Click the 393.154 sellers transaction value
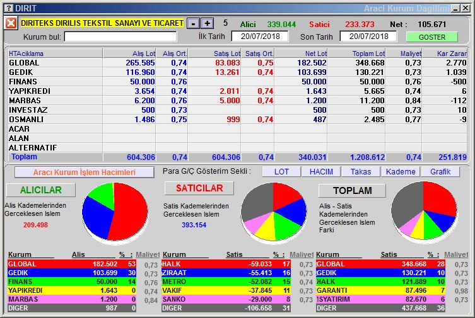The height and width of the screenshot is (318, 475). tap(194, 225)
